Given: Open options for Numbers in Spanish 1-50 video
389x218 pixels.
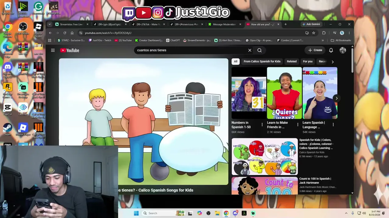Looking at the screenshot, I should point(262,124).
